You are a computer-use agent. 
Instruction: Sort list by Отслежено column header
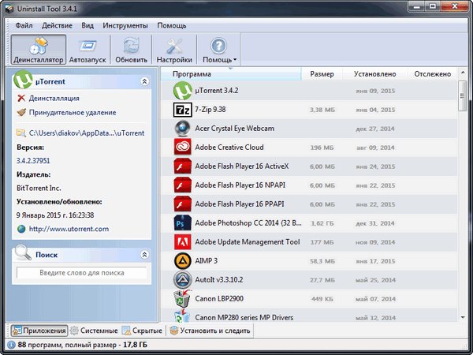click(x=432, y=74)
